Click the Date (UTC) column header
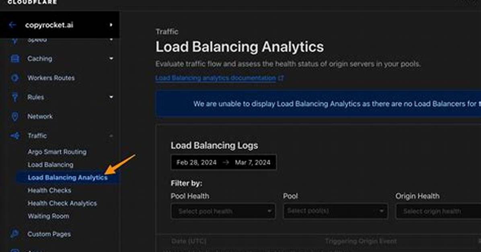This screenshot has width=481, height=252. click(189, 241)
